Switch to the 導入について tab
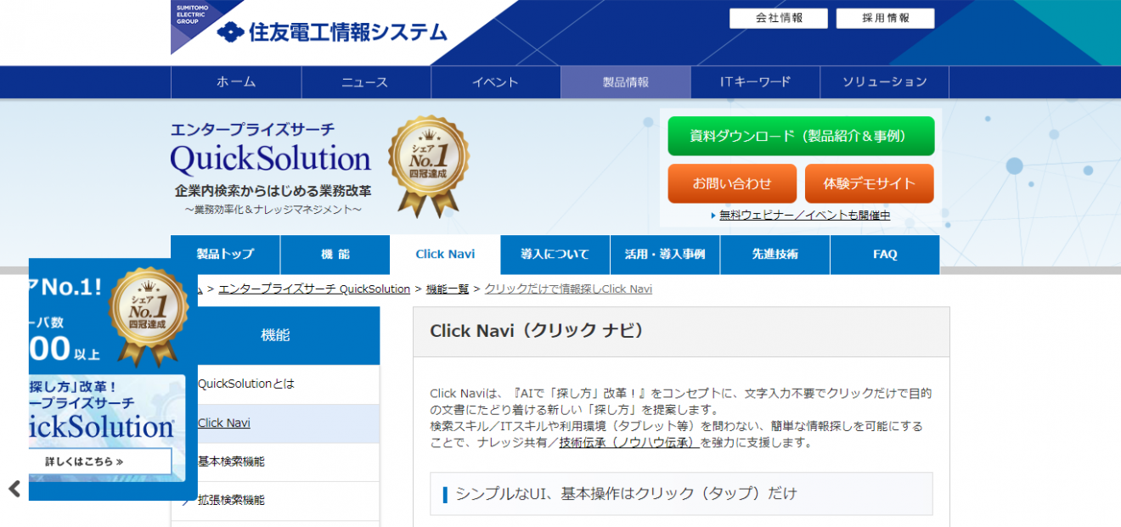This screenshot has width=1121, height=527. (x=555, y=255)
